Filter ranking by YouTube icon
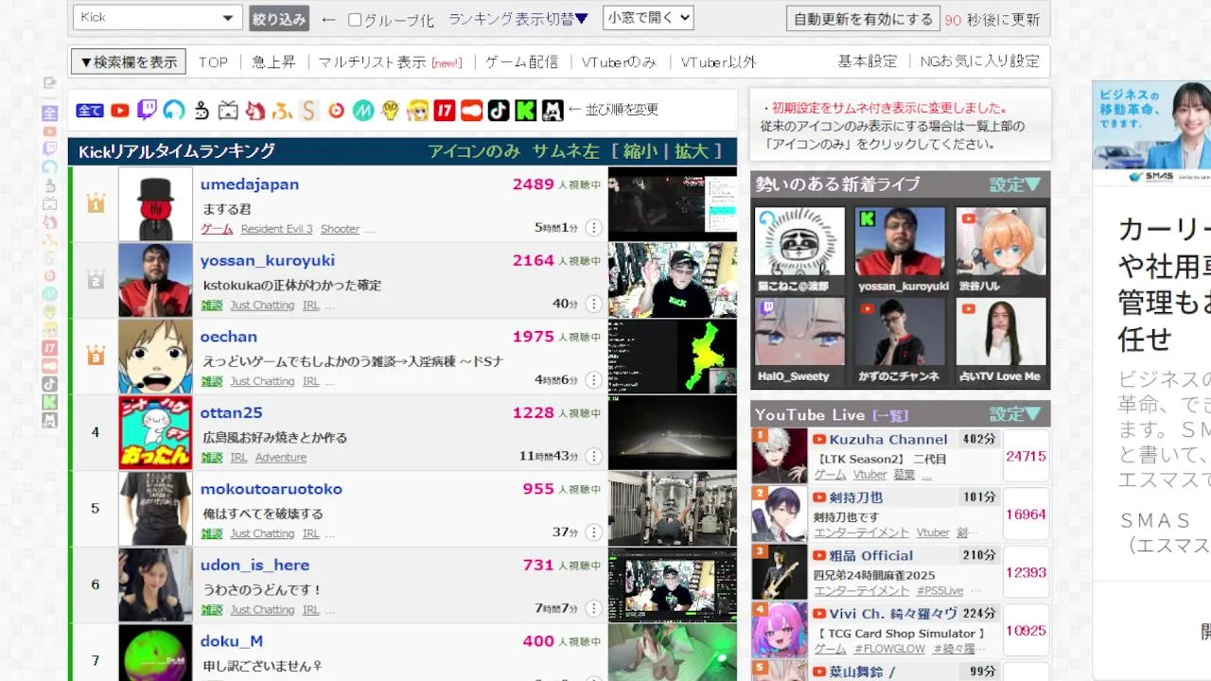The height and width of the screenshot is (681, 1211). pos(119,111)
